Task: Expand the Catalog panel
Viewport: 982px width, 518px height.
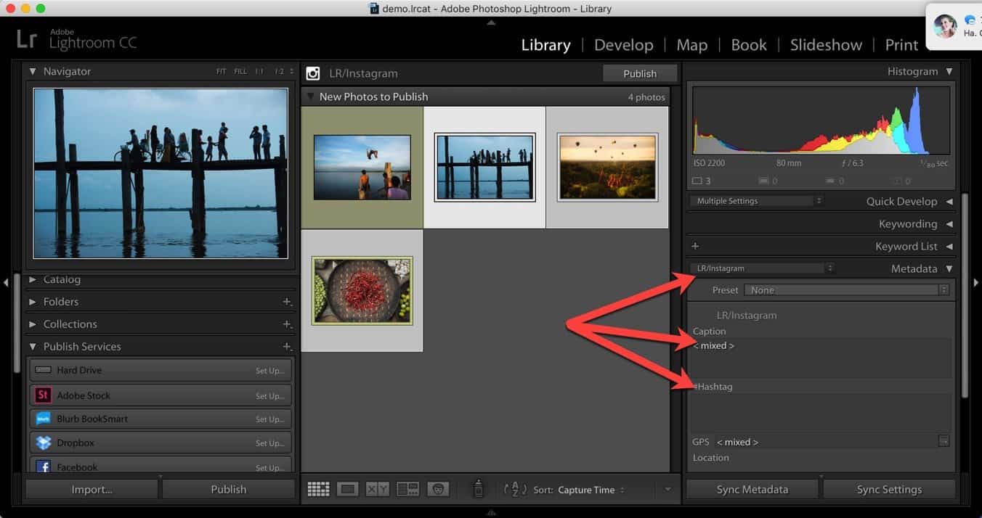Action: coord(33,279)
